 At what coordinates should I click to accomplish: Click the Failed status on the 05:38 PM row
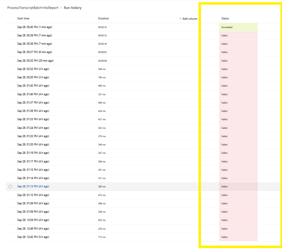click(224, 44)
